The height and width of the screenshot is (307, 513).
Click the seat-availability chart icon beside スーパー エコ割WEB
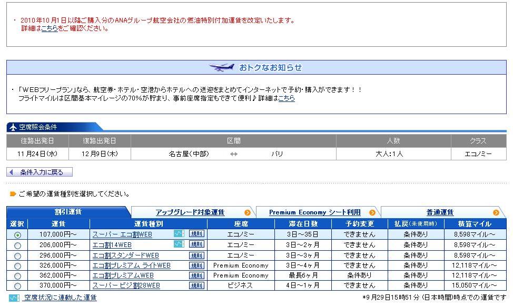point(179,234)
